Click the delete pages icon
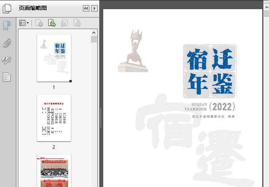Image resolution: width=269 pixels, height=187 pixels. pyautogui.click(x=39, y=23)
